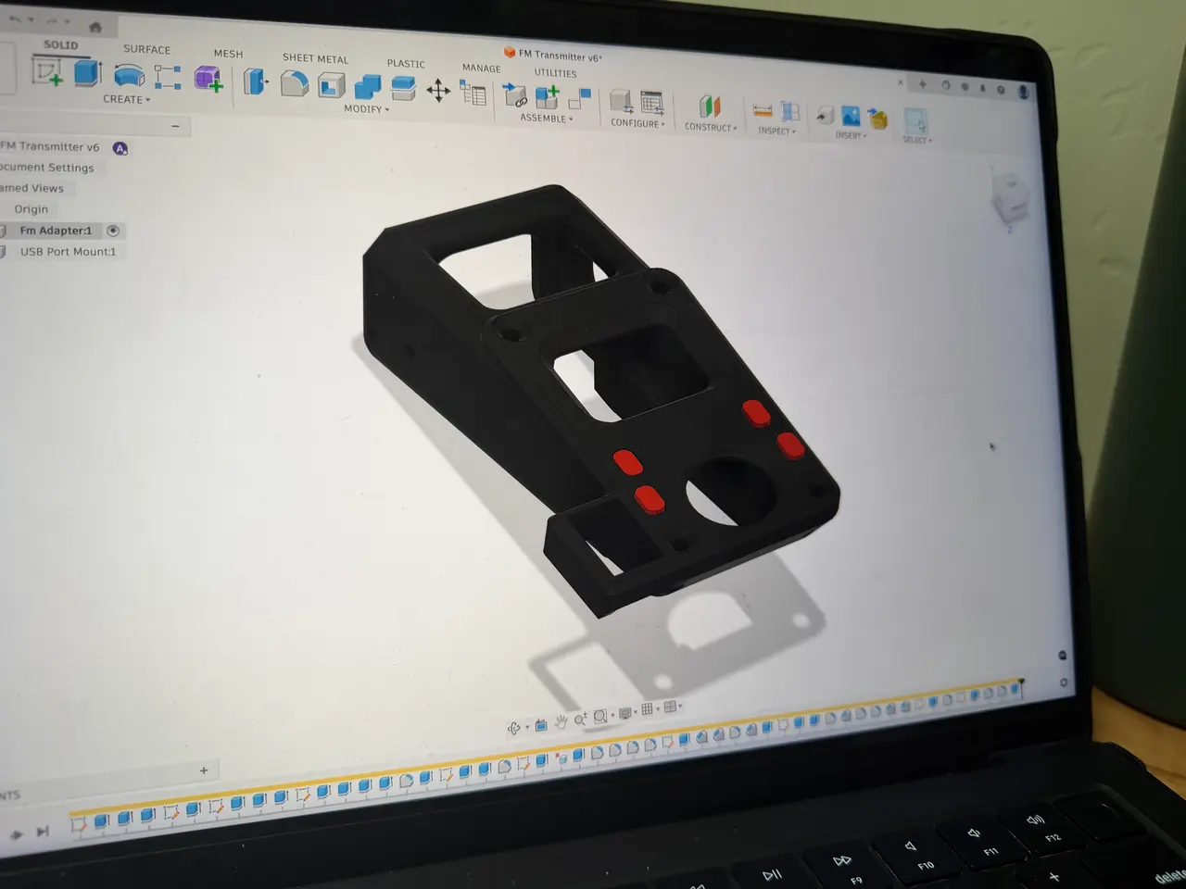Open Document Settings in the browser
The height and width of the screenshot is (889, 1186).
click(46, 168)
